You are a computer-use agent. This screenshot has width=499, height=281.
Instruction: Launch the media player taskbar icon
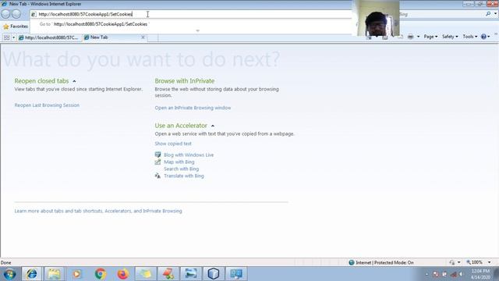click(x=76, y=274)
